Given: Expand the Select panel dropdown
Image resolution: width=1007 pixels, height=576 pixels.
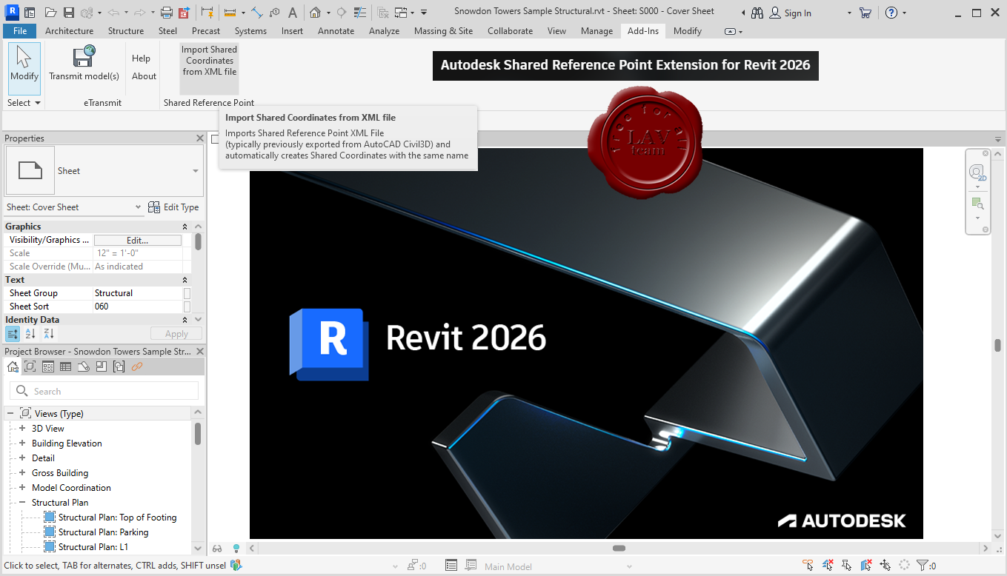Looking at the screenshot, I should [24, 103].
